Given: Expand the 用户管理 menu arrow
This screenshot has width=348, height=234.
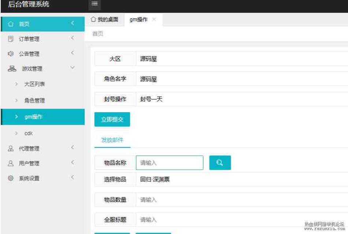Looking at the screenshot, I should [x=73, y=162].
